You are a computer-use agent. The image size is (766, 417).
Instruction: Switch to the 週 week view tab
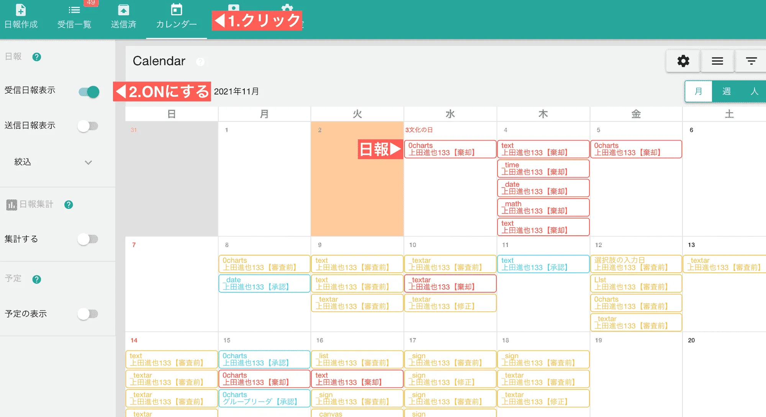726,91
